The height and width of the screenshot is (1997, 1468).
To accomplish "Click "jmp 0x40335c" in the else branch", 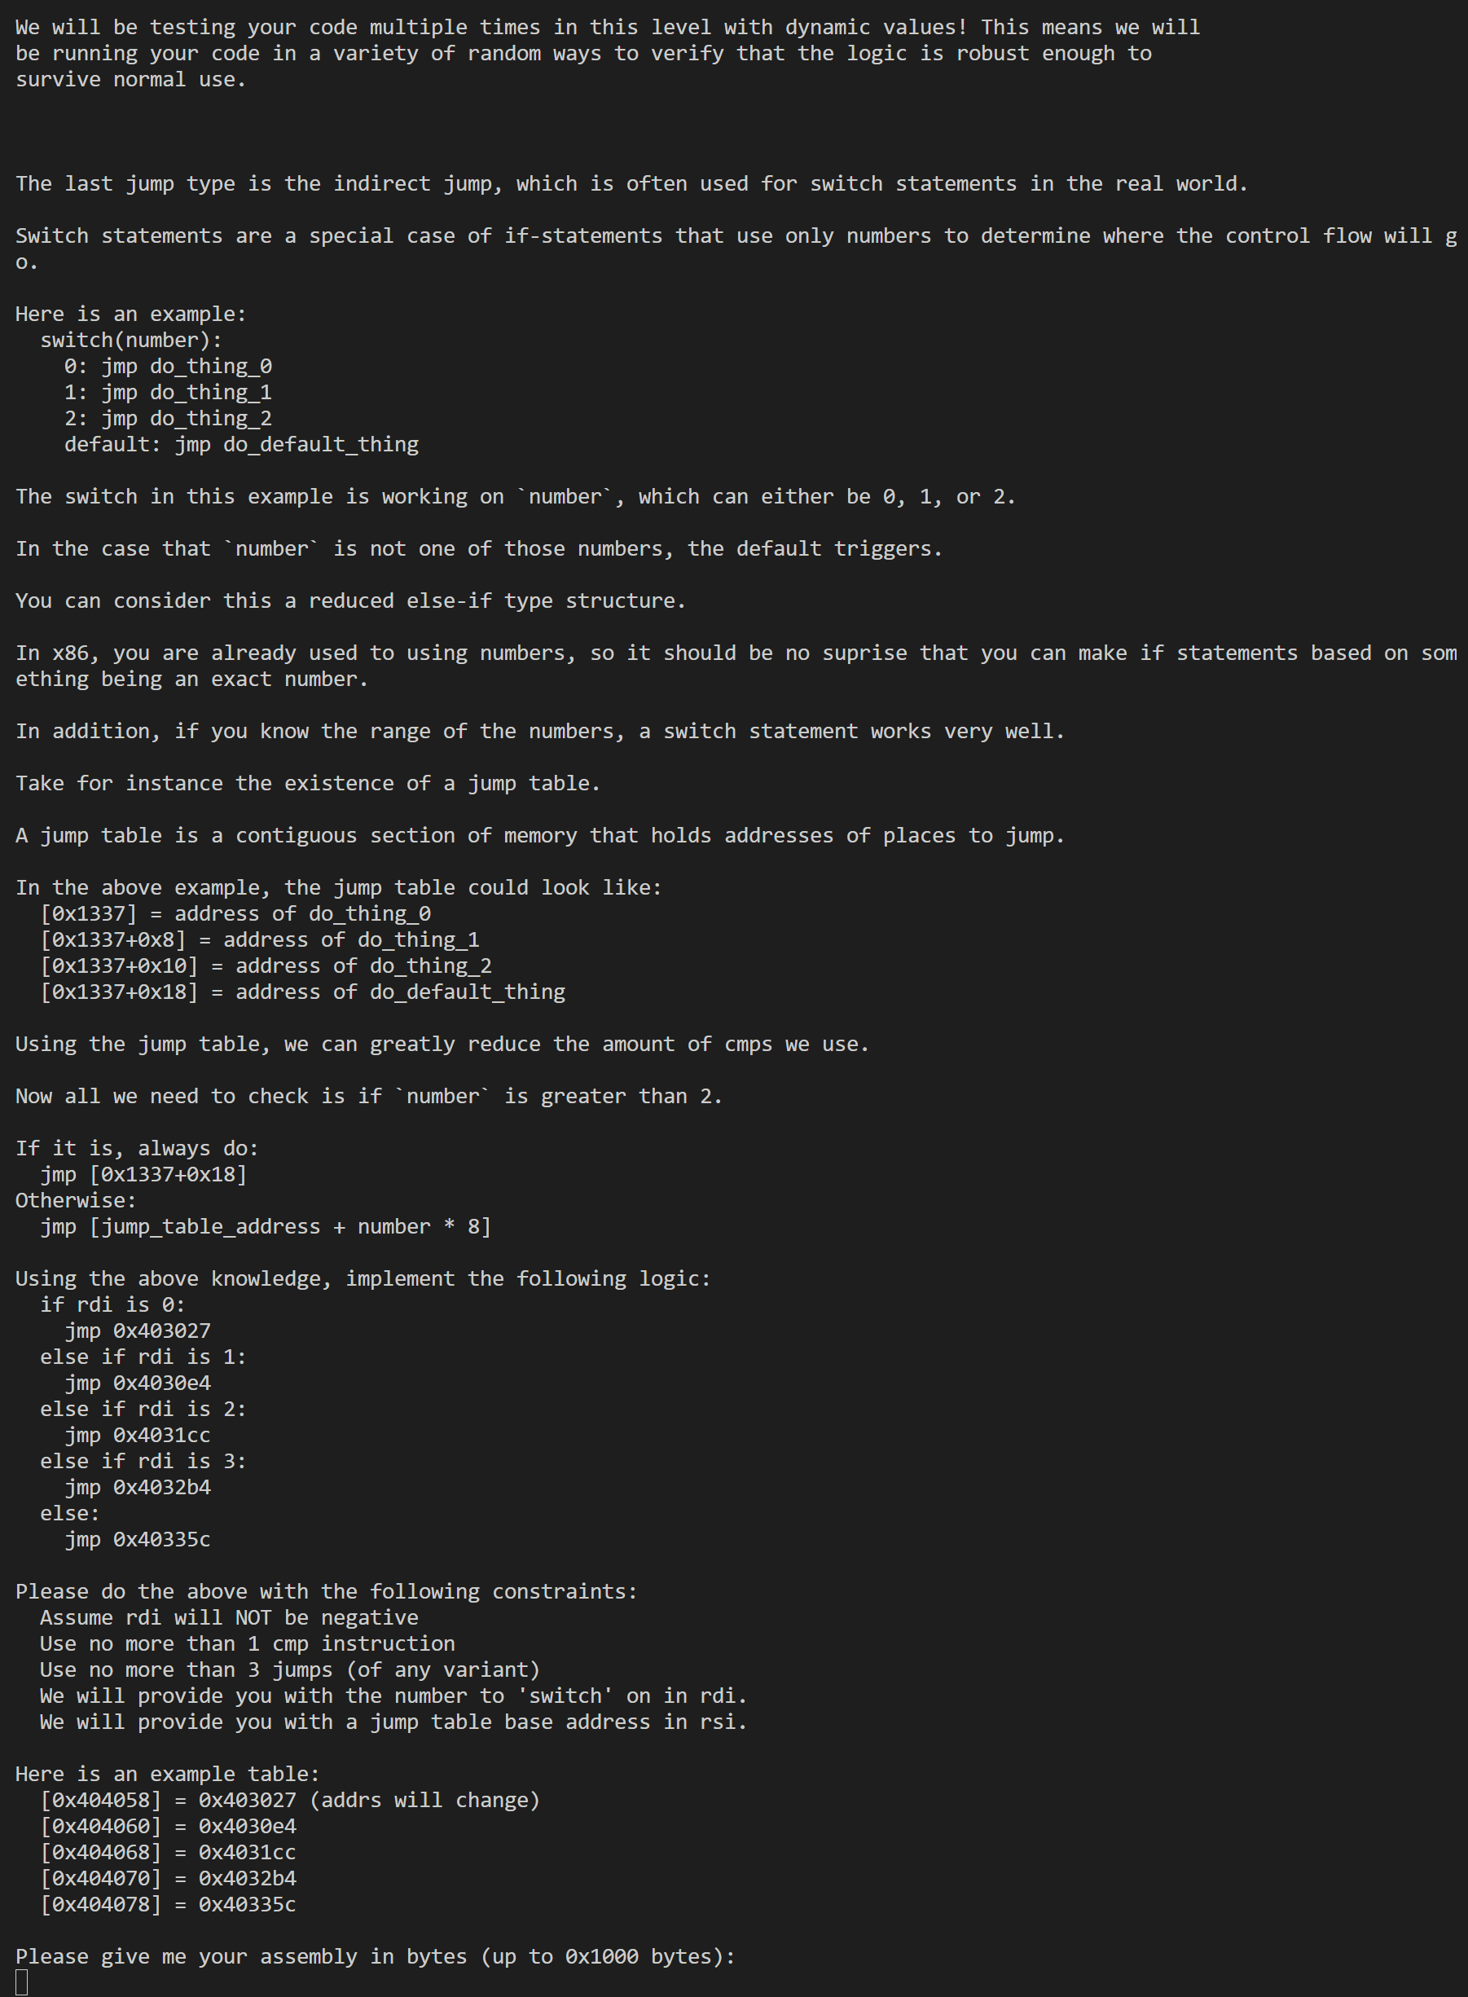I will pos(137,1539).
